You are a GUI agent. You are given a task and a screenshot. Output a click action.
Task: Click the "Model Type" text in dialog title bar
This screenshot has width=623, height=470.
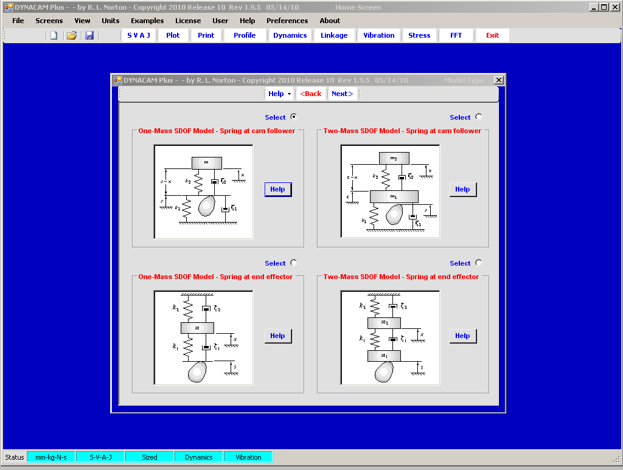point(464,80)
